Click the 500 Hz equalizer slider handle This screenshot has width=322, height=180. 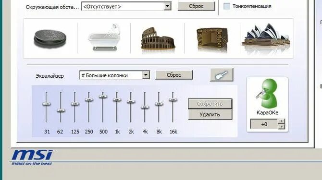pos(103,96)
